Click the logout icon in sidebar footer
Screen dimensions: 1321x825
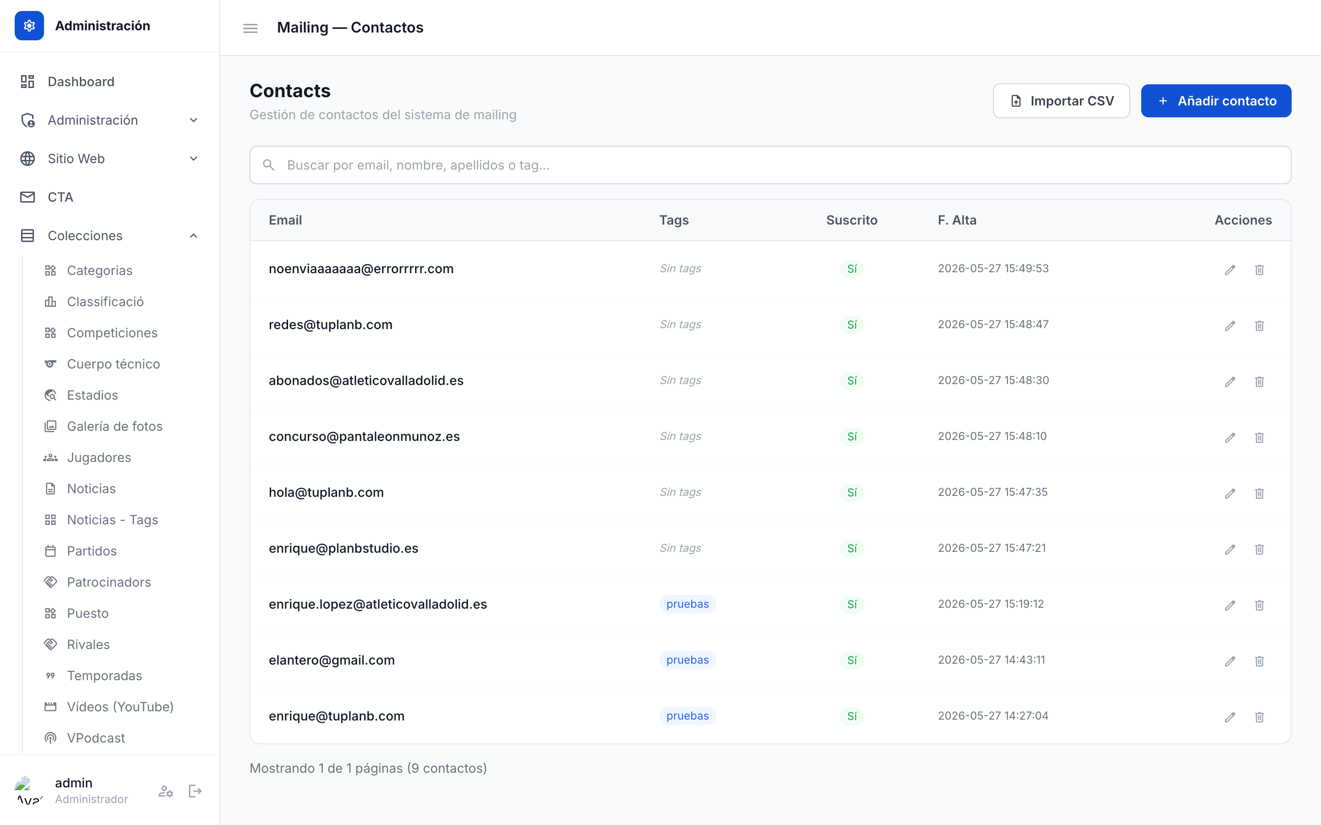coord(195,791)
